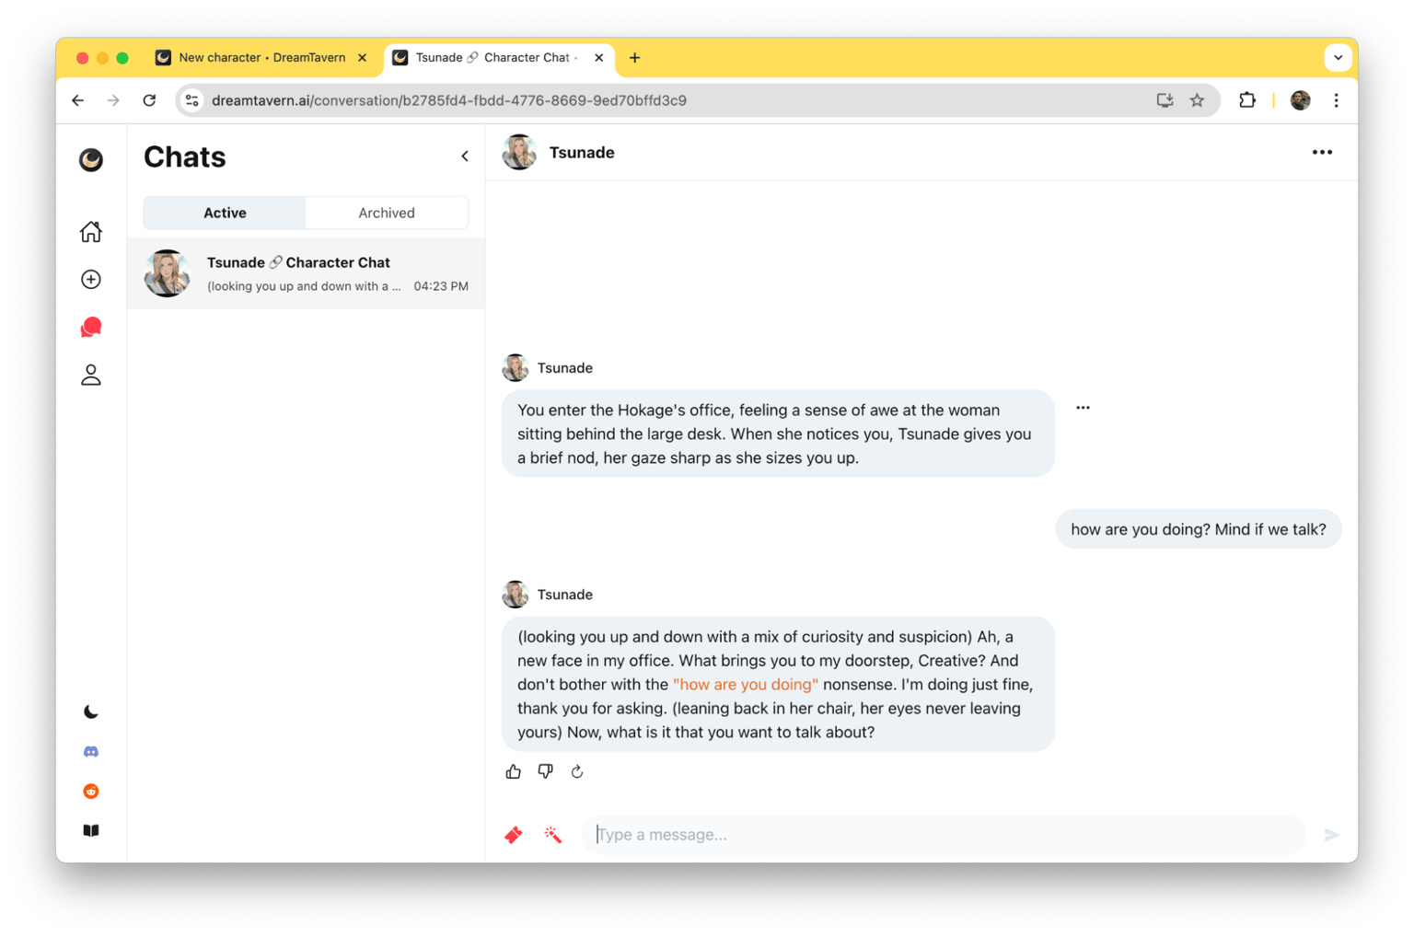Open the Discord link icon

pos(91,752)
